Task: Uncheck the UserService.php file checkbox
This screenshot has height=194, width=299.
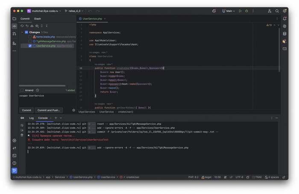Action: (x=30, y=46)
